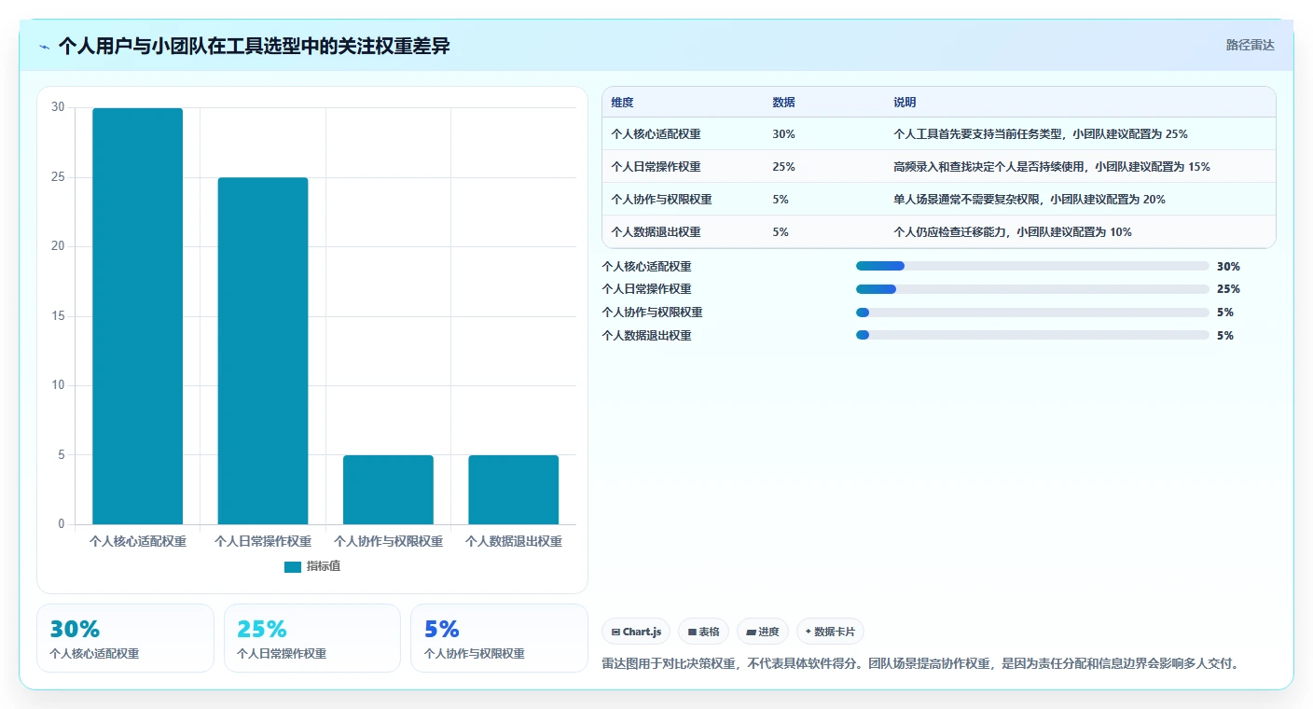Click the footnote text starting 雷达图用于对比决策权重
This screenshot has height=709, width=1313.
[x=922, y=664]
